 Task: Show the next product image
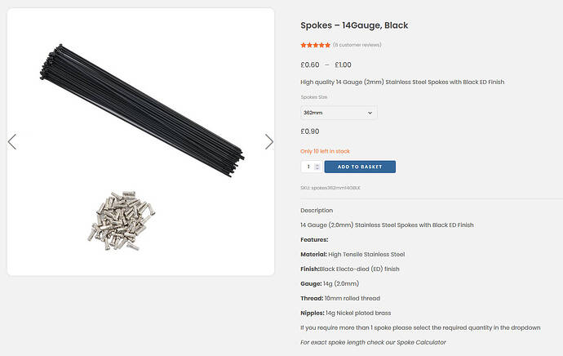[x=269, y=142]
